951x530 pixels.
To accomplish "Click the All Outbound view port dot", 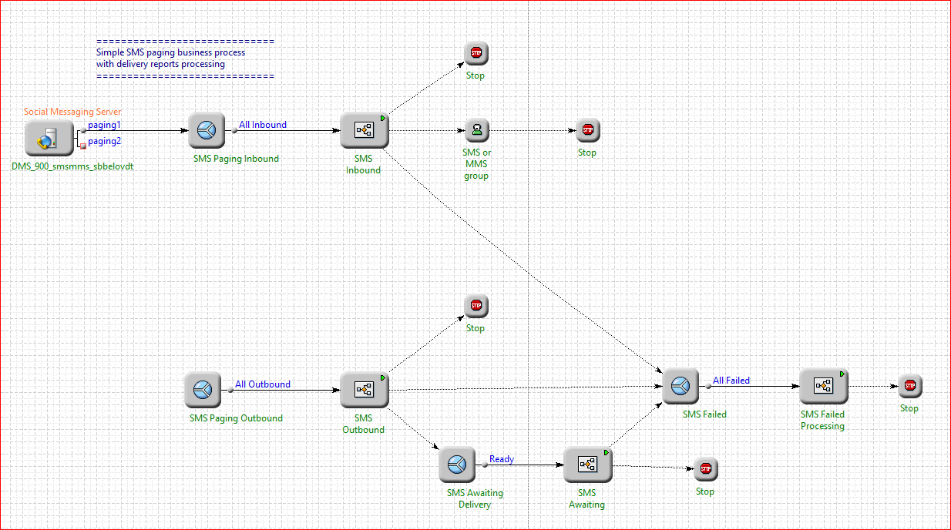I will 230,391.
